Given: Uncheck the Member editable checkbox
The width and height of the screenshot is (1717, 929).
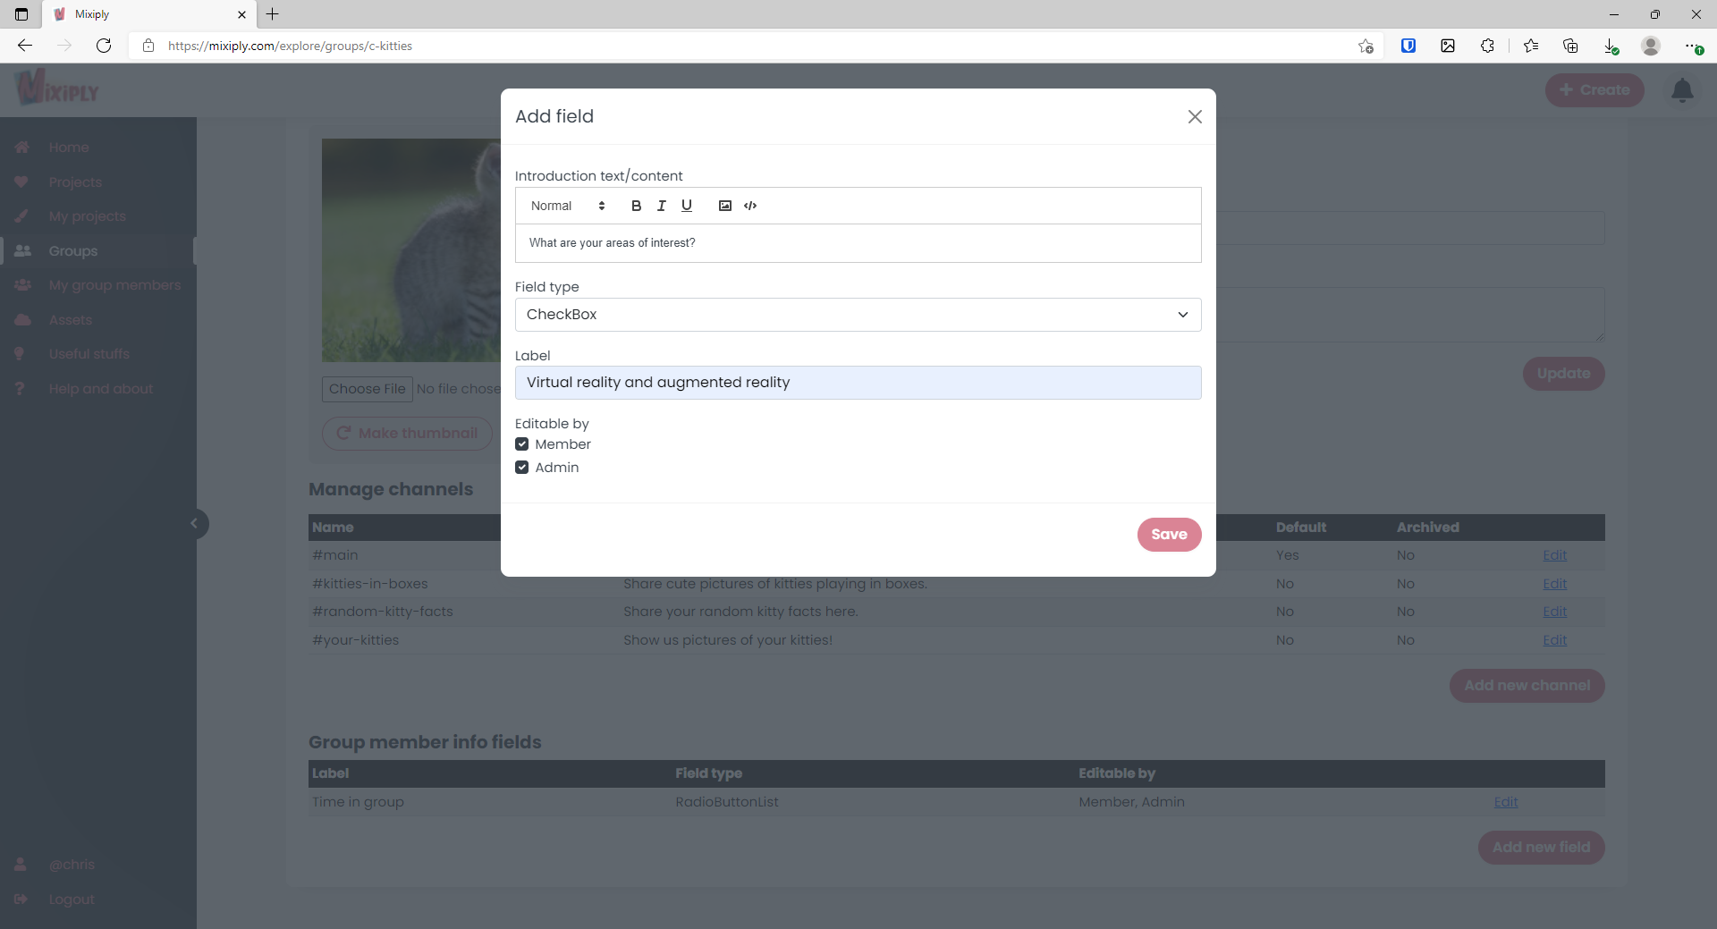Looking at the screenshot, I should point(522,444).
